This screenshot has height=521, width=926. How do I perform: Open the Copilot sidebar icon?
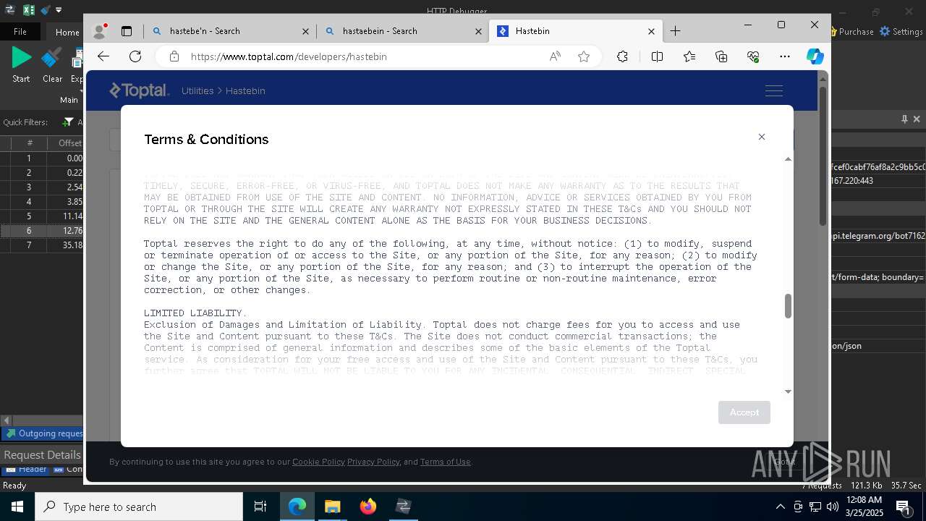pos(815,56)
